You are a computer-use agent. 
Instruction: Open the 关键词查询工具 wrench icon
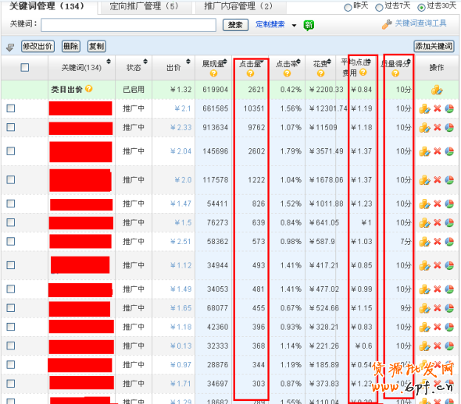[387, 24]
